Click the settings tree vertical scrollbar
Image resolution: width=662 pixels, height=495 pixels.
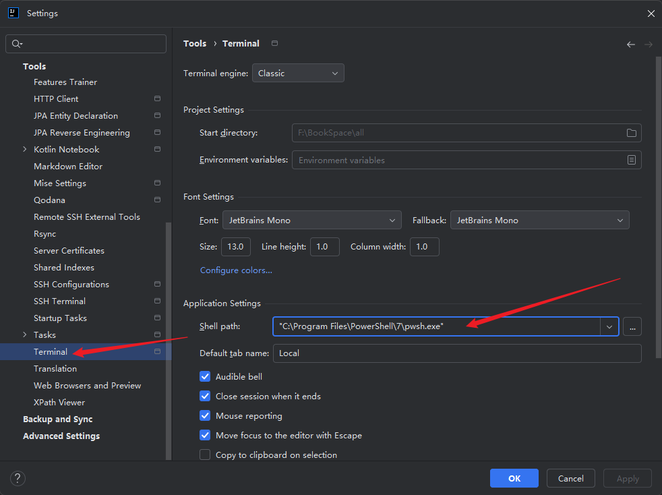tap(169, 341)
